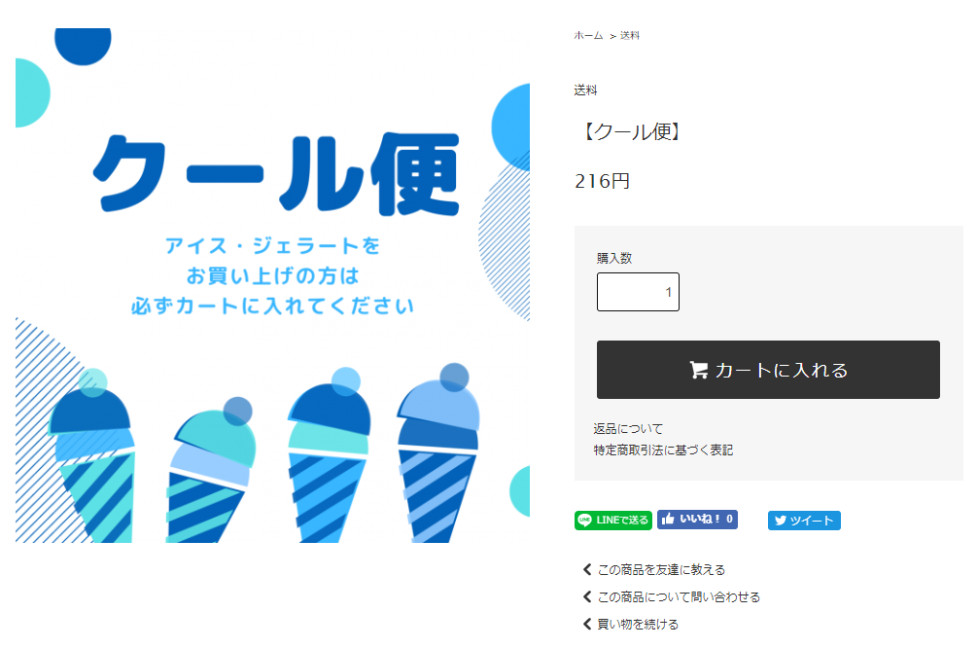Screen dimensions: 978x648
Task: Share the product via LINEで送る button
Action: click(x=613, y=520)
